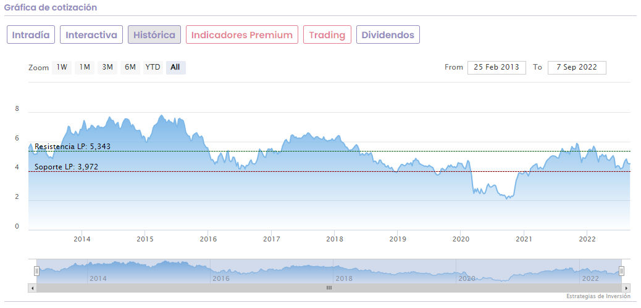Viewport: 641px width, 308px height.
Task: Switch zoom to YTD
Action: click(153, 67)
